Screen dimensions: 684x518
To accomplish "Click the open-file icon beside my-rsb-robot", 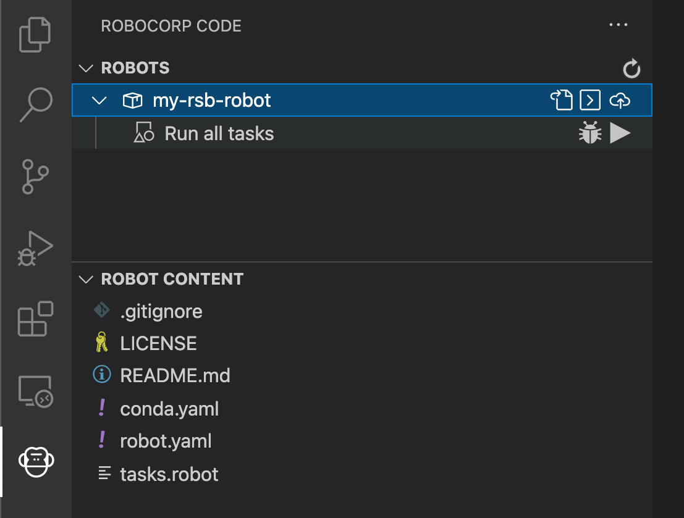I will (562, 100).
